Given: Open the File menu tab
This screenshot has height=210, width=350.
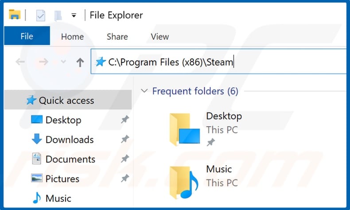Looking at the screenshot, I should (27, 37).
